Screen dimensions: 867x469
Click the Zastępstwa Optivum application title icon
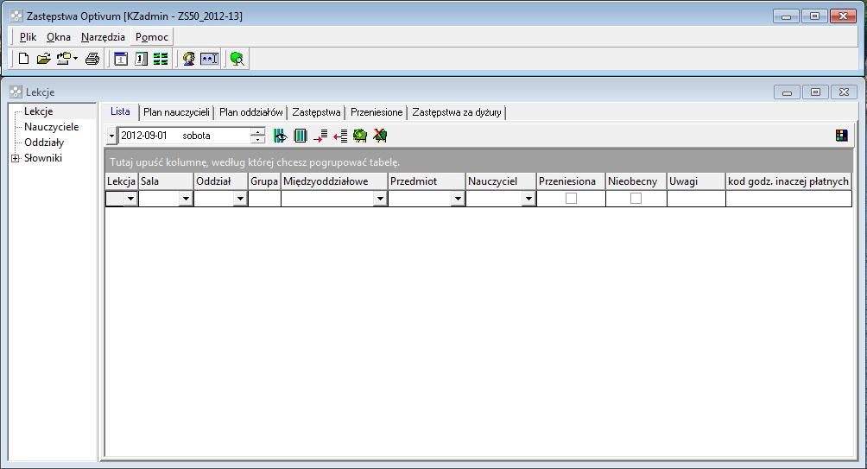[16, 16]
